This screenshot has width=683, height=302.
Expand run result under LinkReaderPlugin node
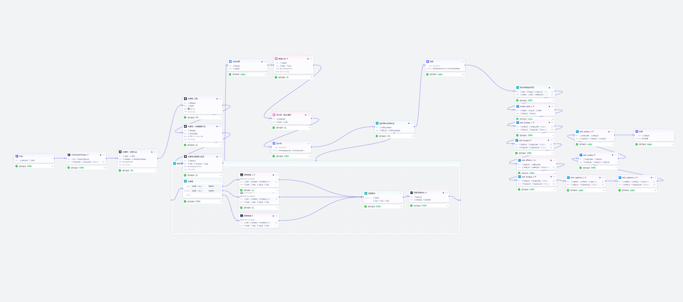[x=104, y=168]
